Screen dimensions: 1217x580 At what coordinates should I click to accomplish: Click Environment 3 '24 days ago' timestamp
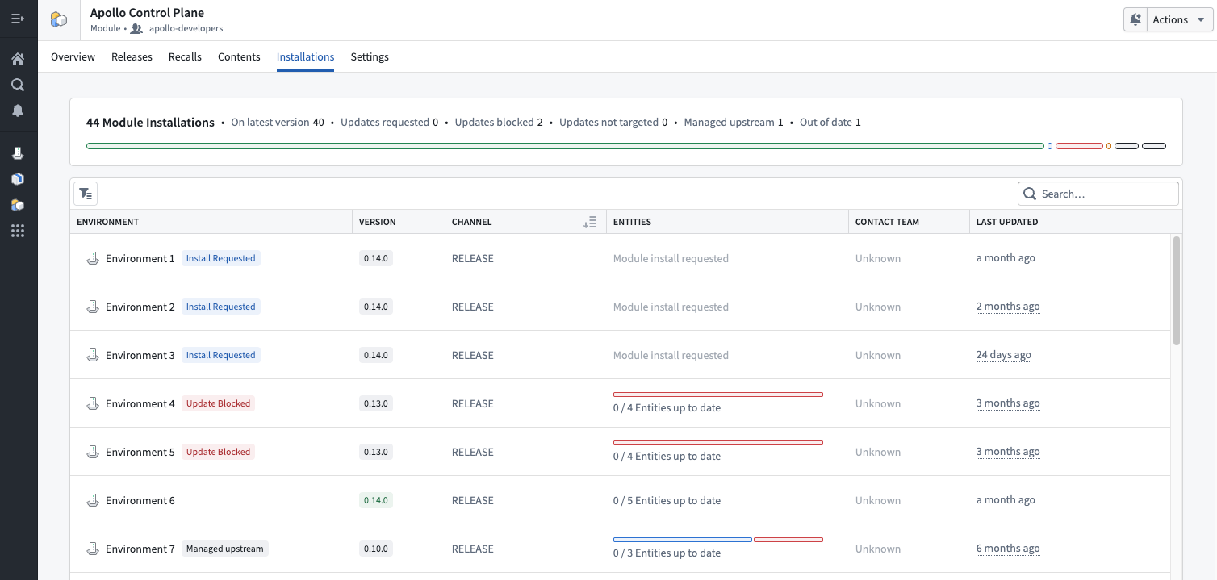click(1004, 355)
